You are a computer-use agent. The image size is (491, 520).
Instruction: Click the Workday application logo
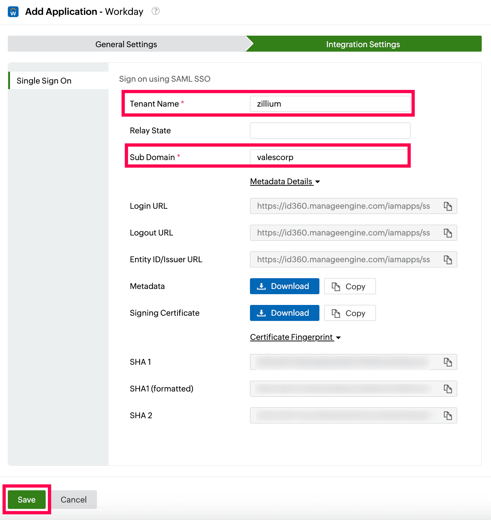click(13, 12)
